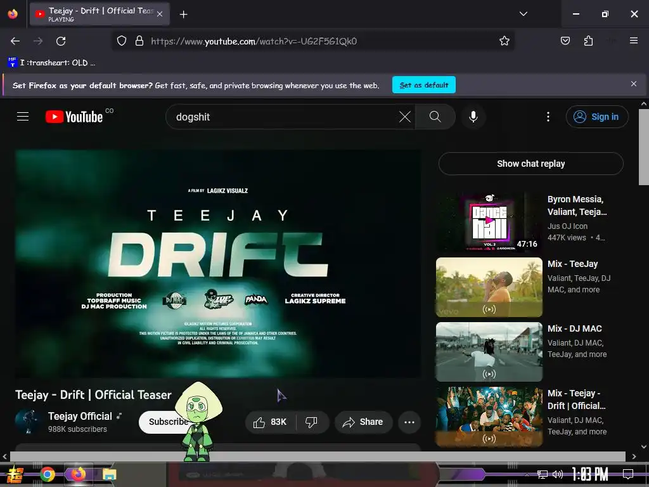The width and height of the screenshot is (649, 487).
Task: Click the '988K subscribers' text
Action: [x=77, y=429]
